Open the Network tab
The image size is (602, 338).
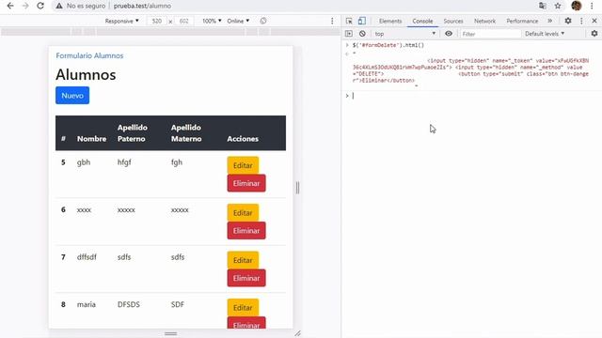pyautogui.click(x=484, y=21)
